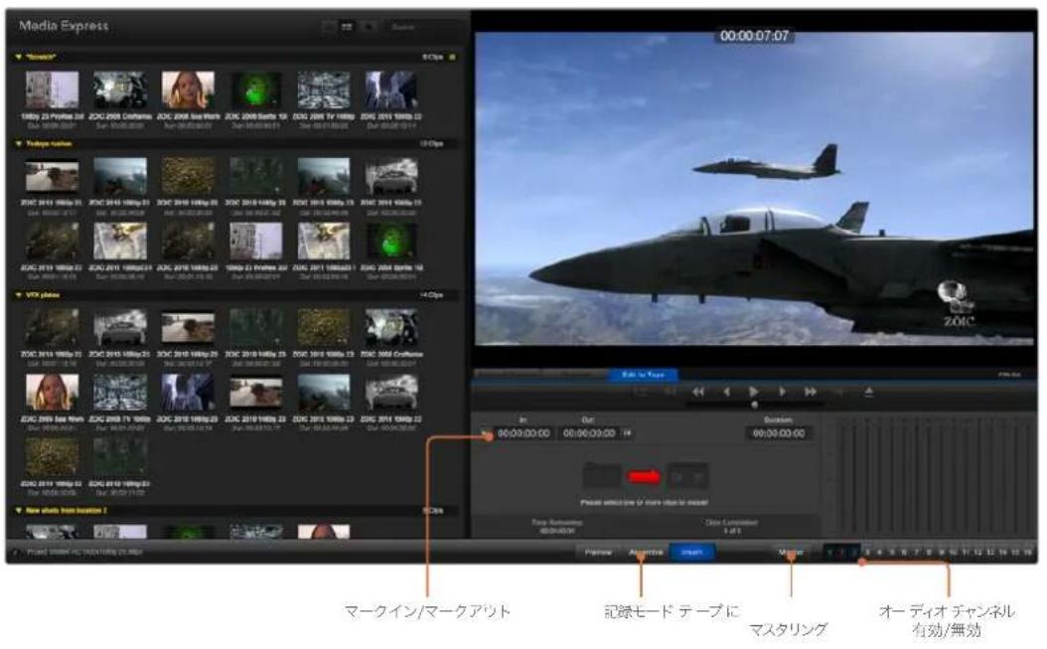Collapse the Scratch bin
The height and width of the screenshot is (649, 1047).
click(19, 58)
